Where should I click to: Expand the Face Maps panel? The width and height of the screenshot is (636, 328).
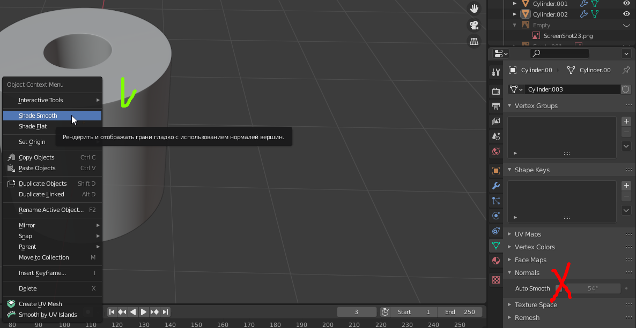(x=509, y=260)
